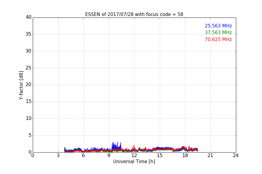The width and height of the screenshot is (262, 174).
Task: Click the plot title "ESSEN of 2017/07/28 with focus code = 58"
Action: (x=134, y=14)
